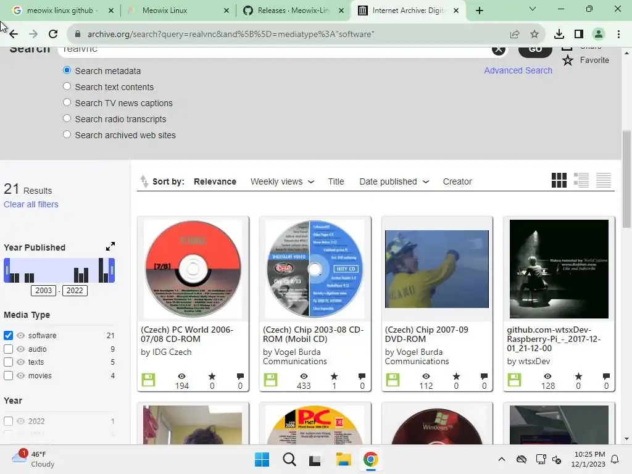
Task: Open Advanced Search link
Action: [x=518, y=70]
